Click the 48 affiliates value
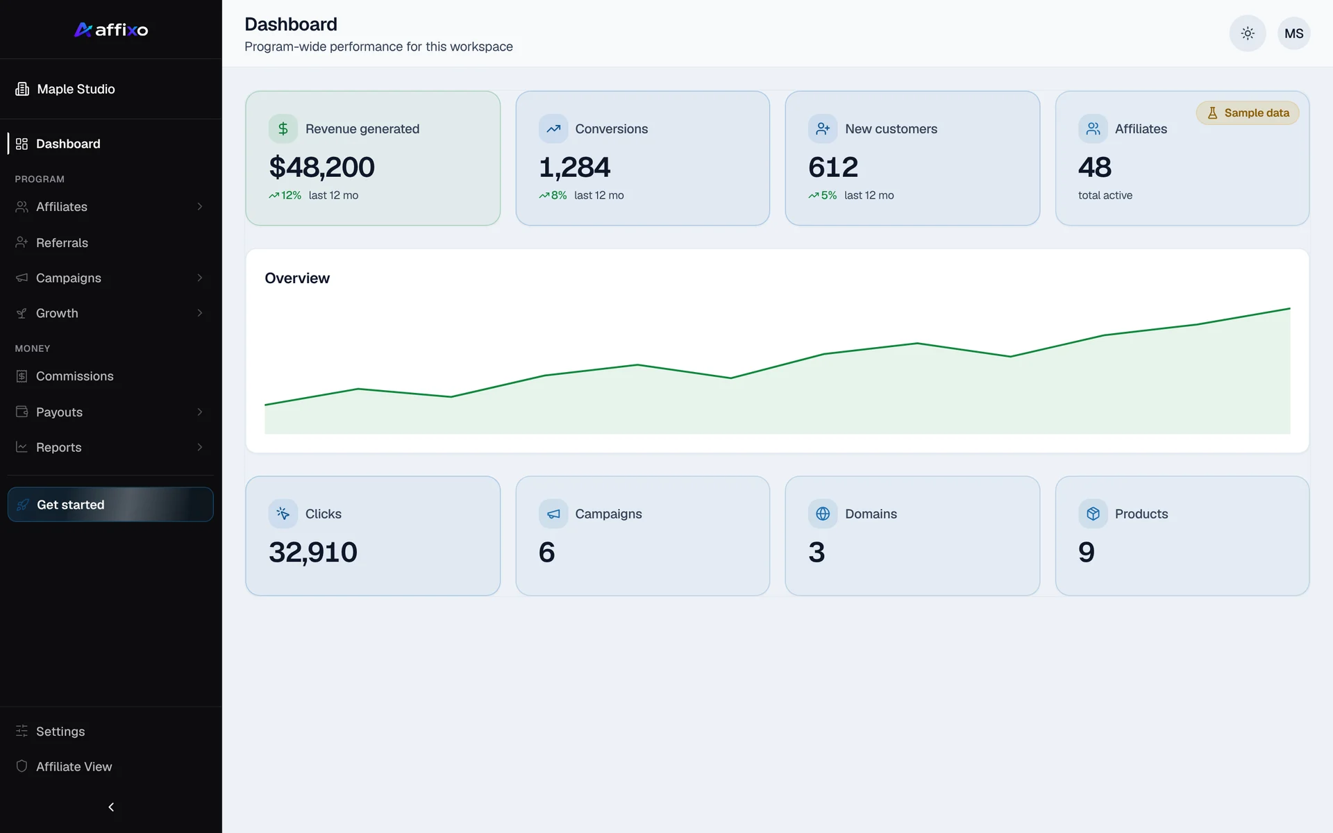The height and width of the screenshot is (833, 1333). (1095, 167)
